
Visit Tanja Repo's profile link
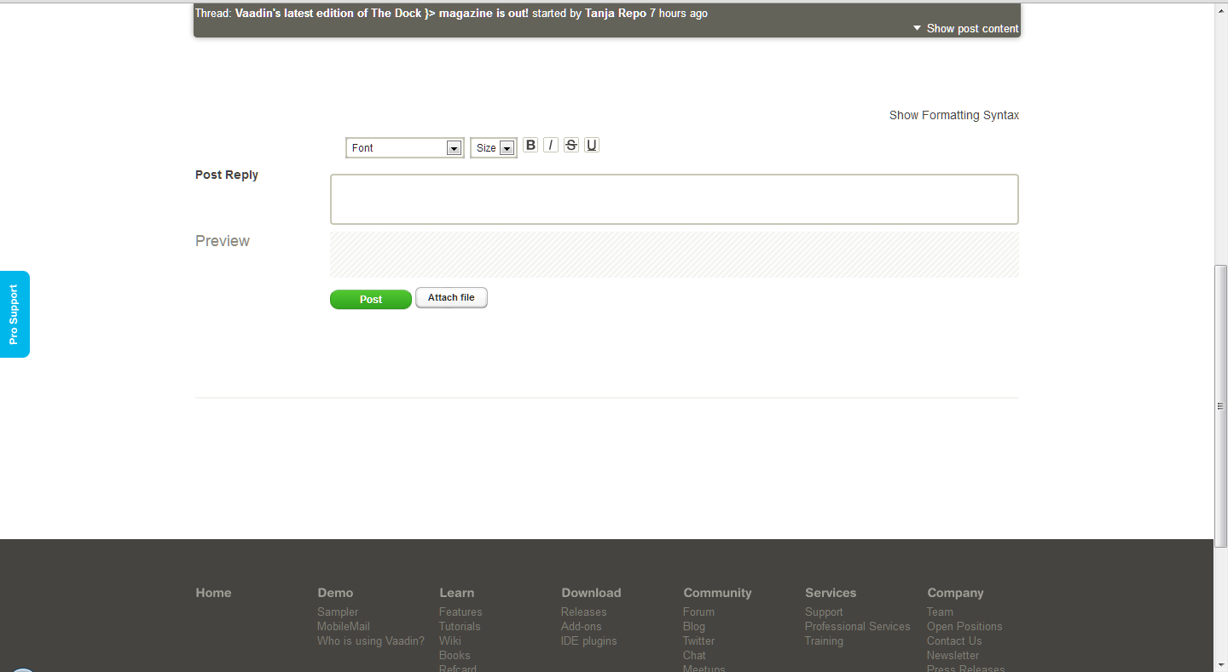(x=615, y=14)
